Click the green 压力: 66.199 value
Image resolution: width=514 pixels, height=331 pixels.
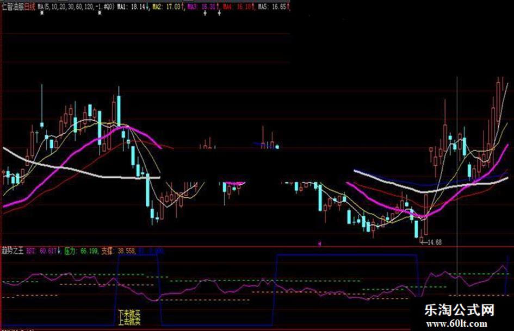pos(81,251)
